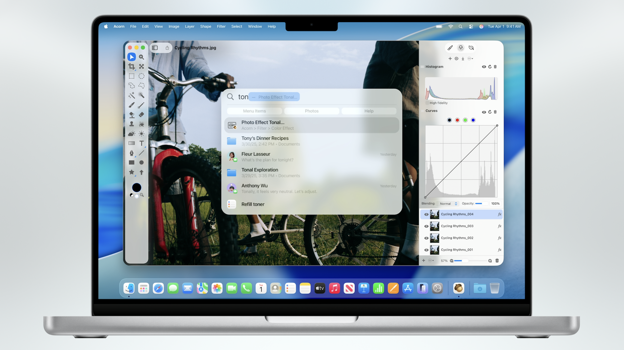Choose the Magic Wand tool
The image size is (624, 350).
[131, 96]
